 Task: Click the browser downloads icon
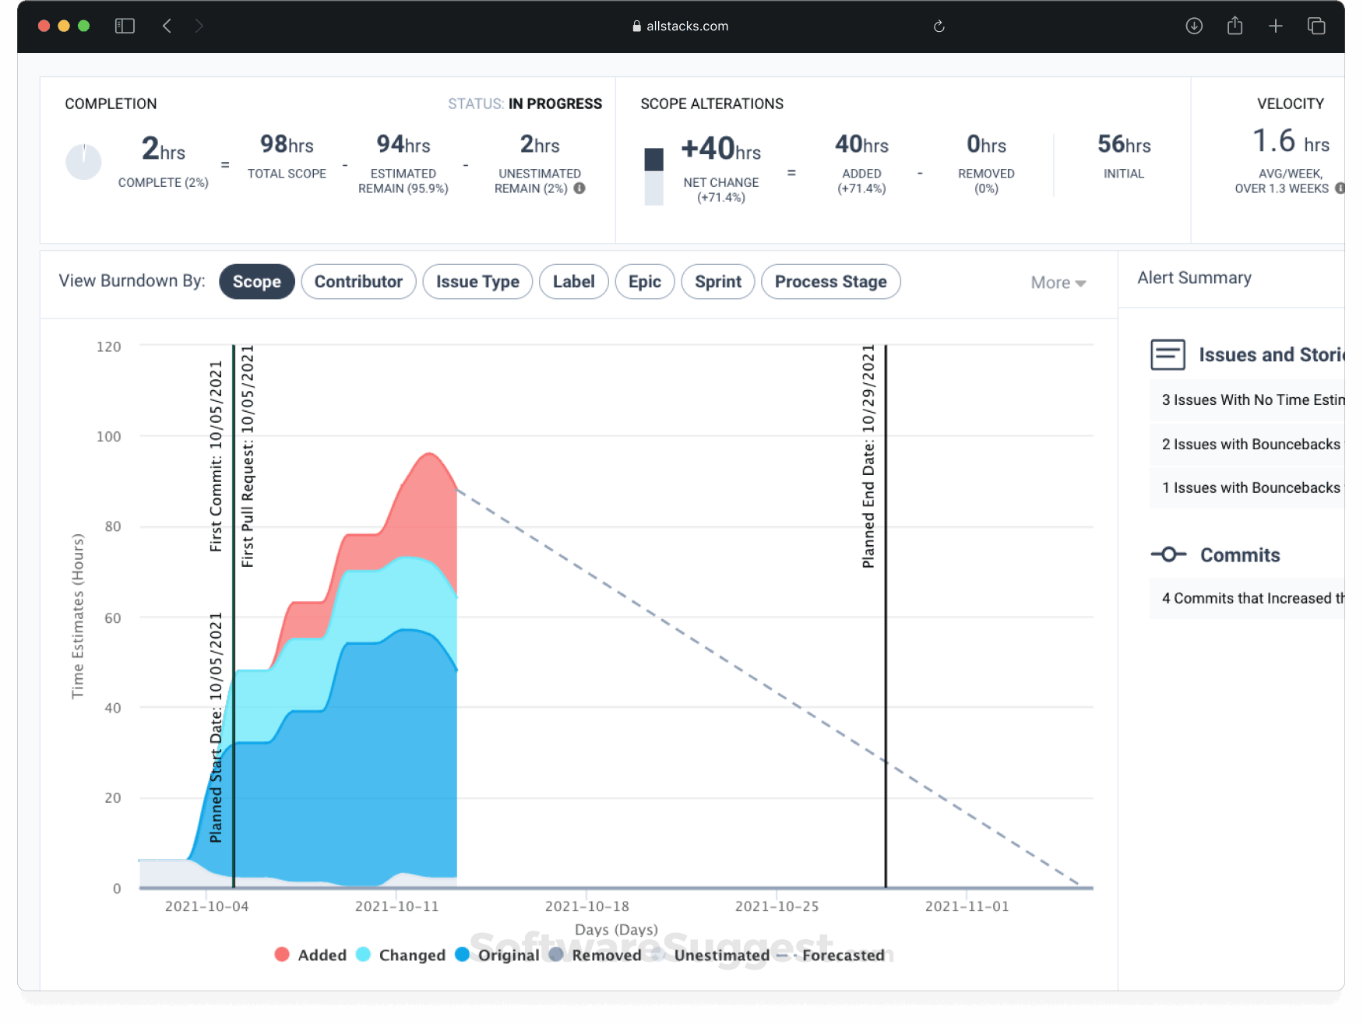[1193, 26]
